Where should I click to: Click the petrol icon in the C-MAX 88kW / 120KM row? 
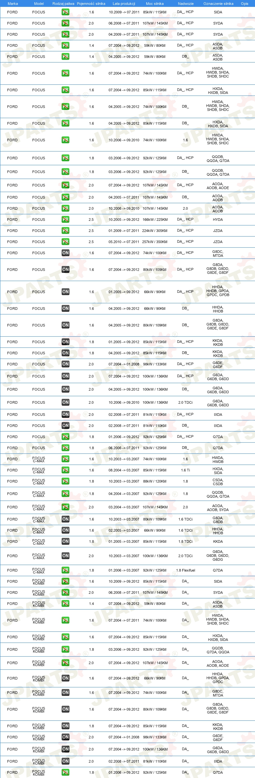(x=66, y=481)
